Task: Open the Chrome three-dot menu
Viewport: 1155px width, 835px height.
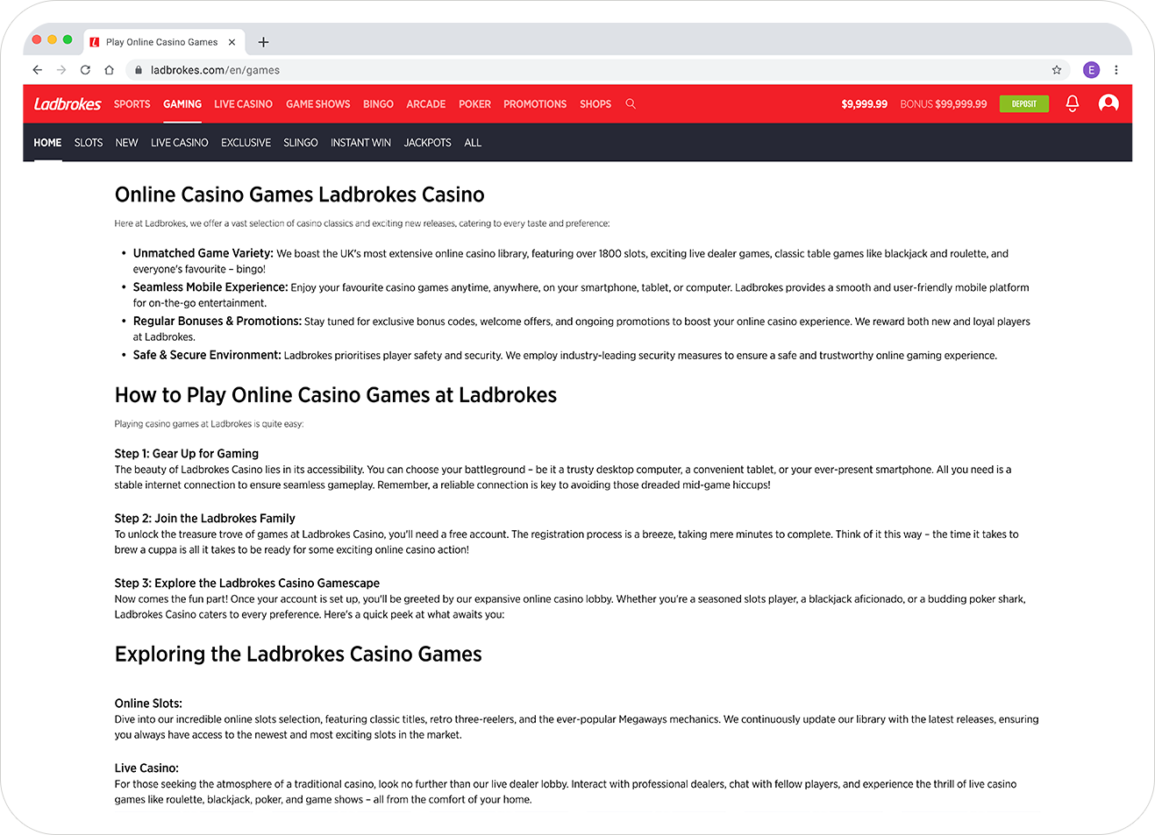Action: point(1116,70)
